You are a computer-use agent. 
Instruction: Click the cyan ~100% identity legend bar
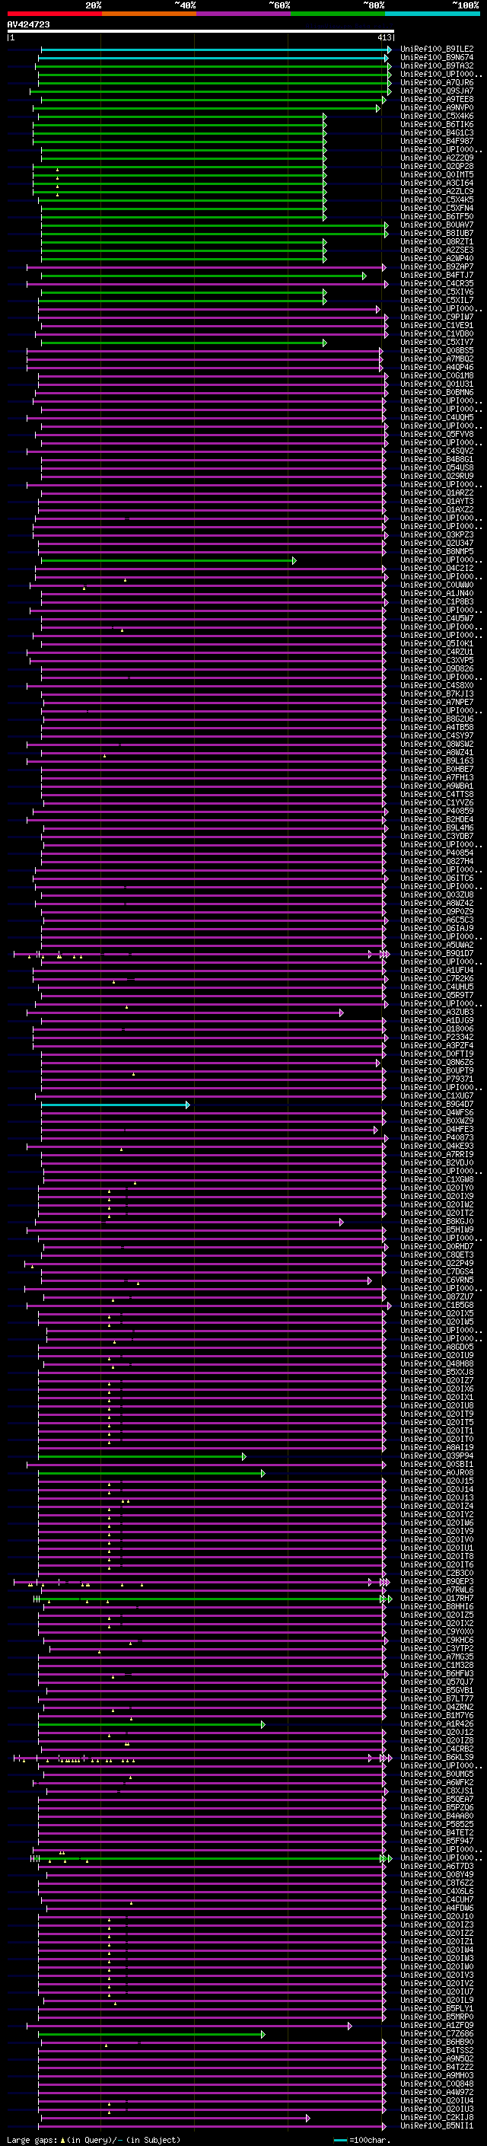[432, 14]
